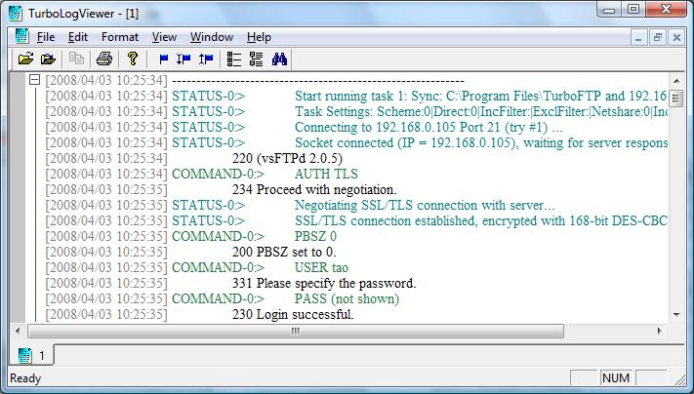Viewport: 694px width, 394px height.
Task: Click horizontal scrollbar left arrow
Action: (18, 331)
